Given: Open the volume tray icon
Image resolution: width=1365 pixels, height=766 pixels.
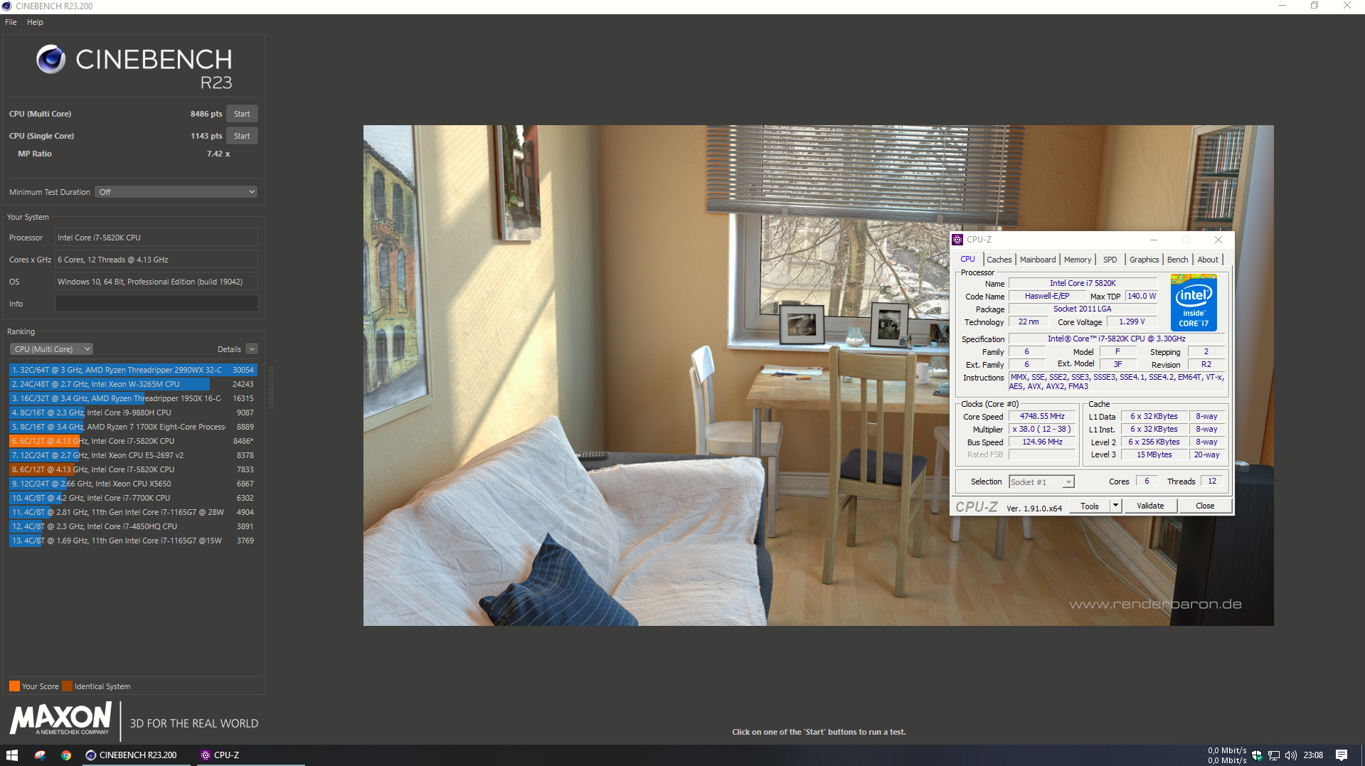Looking at the screenshot, I should point(1291,755).
